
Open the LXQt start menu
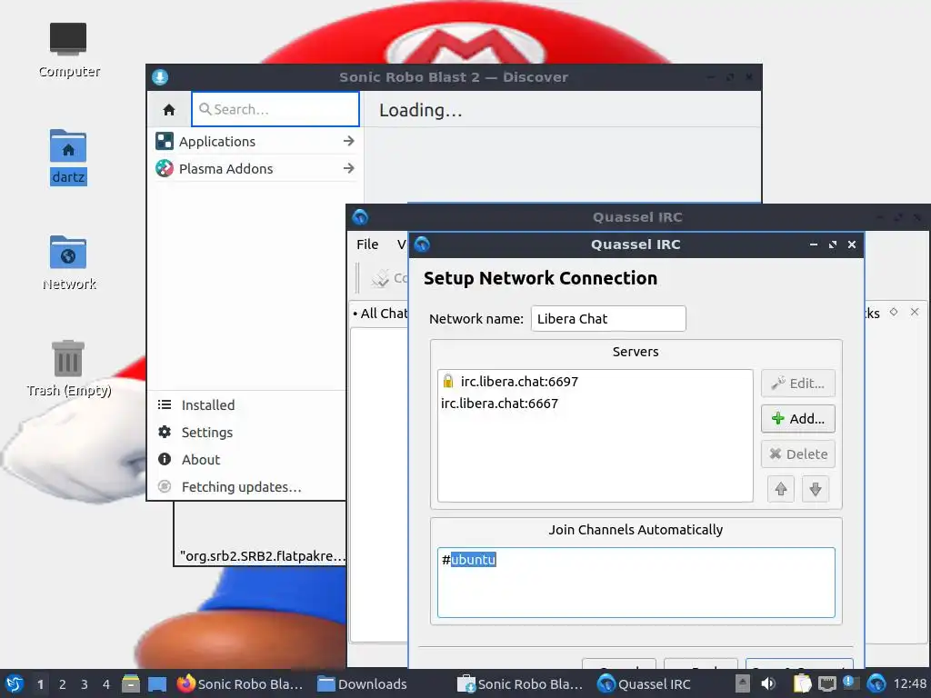pos(15,683)
